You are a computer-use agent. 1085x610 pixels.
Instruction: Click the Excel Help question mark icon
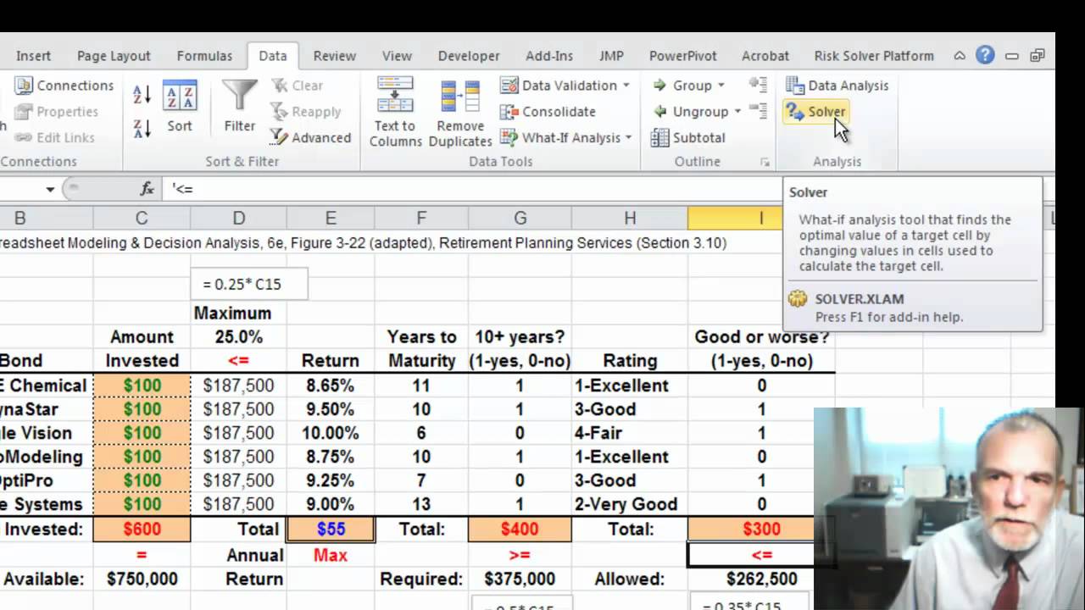[x=984, y=55]
